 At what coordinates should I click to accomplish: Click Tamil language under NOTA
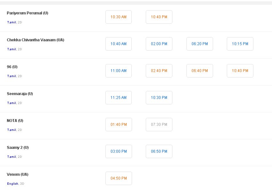click(x=12, y=130)
